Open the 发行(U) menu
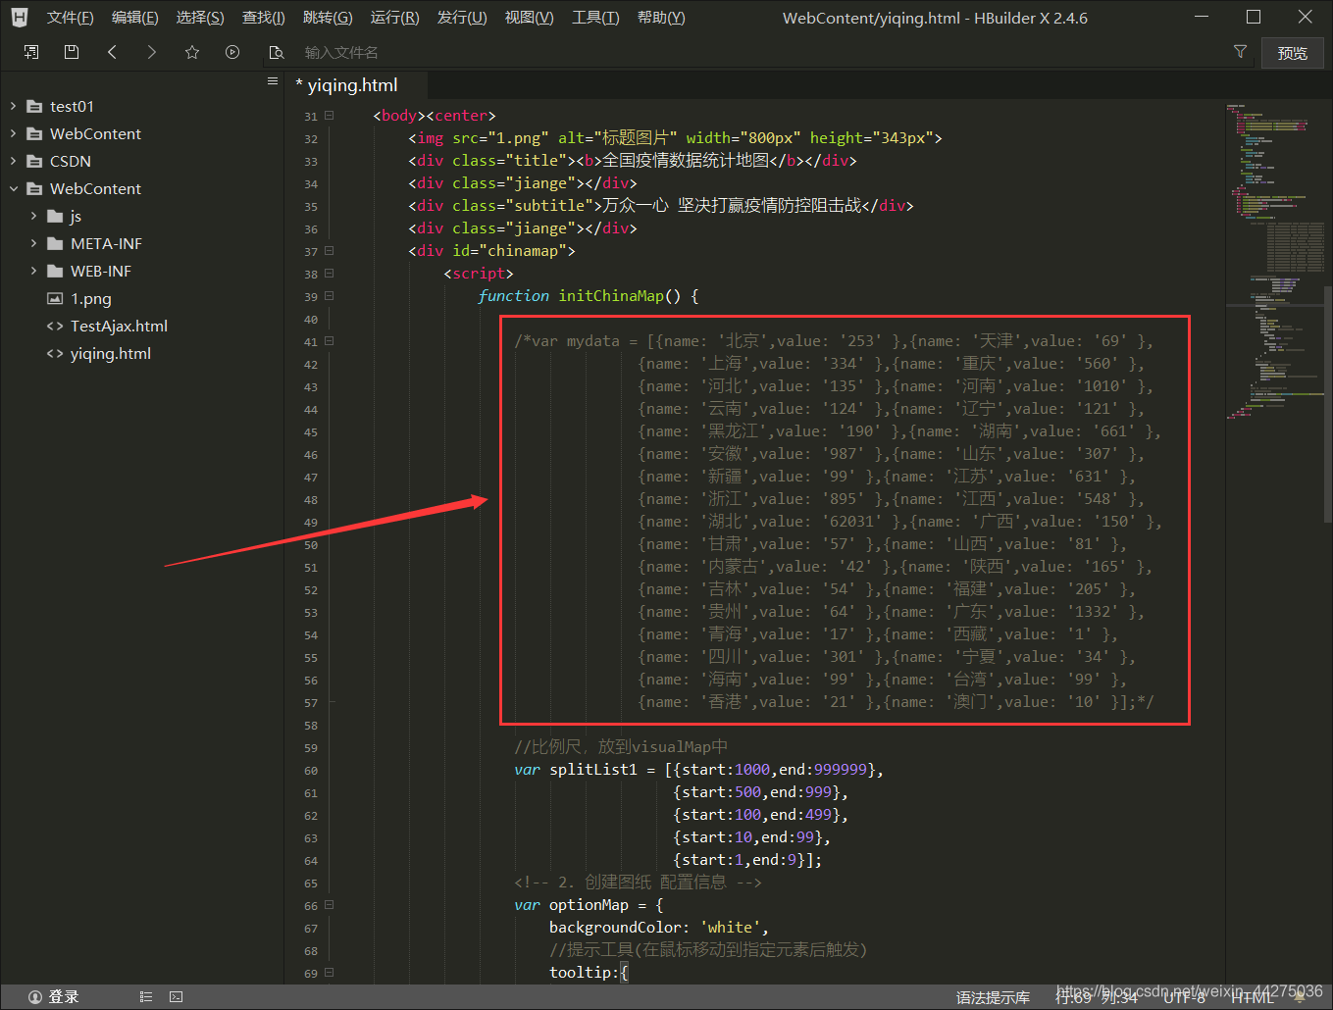Viewport: 1333px width, 1010px height. click(x=462, y=18)
